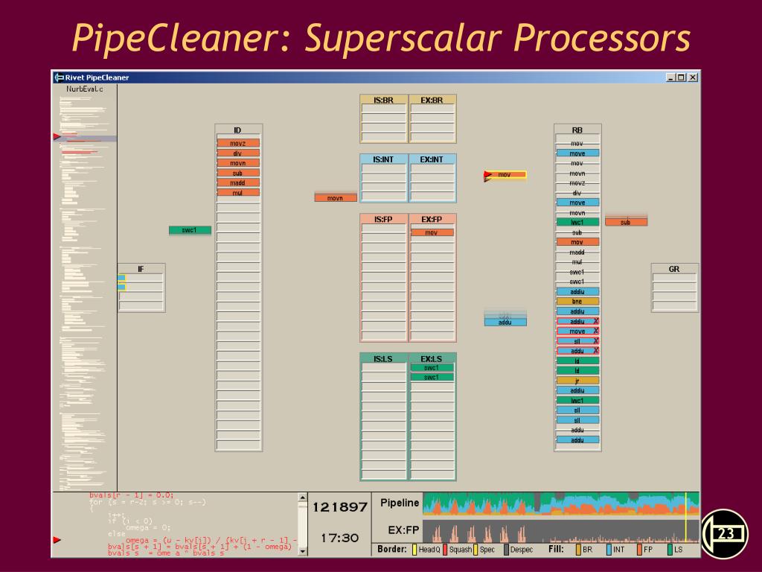Click the orange movn block left of IS:INT
This screenshot has width=762, height=572.
pyautogui.click(x=336, y=198)
